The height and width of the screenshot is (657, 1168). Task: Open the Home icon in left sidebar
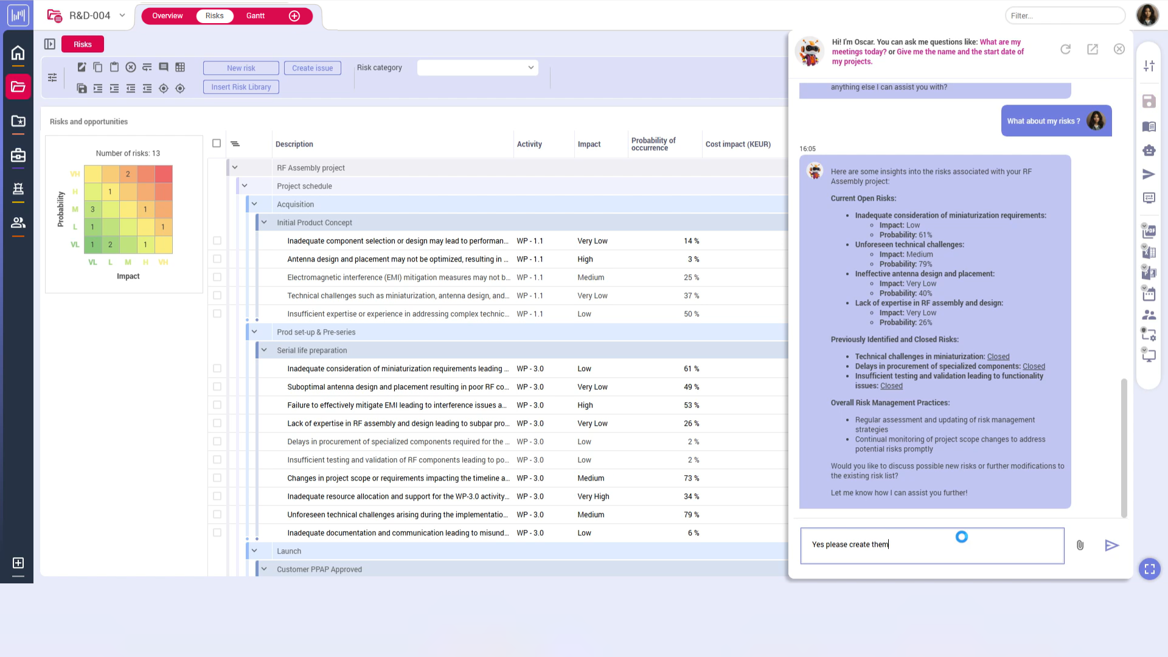tap(18, 53)
